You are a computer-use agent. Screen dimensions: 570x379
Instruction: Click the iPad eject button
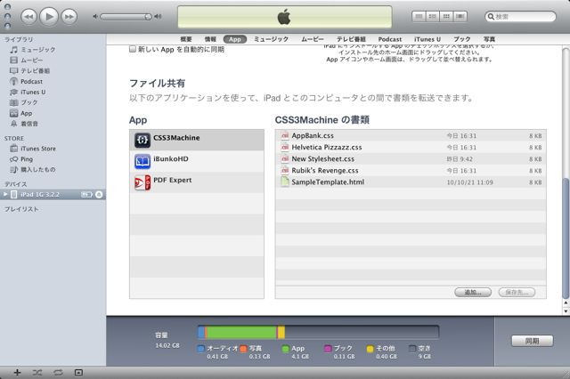pos(99,195)
